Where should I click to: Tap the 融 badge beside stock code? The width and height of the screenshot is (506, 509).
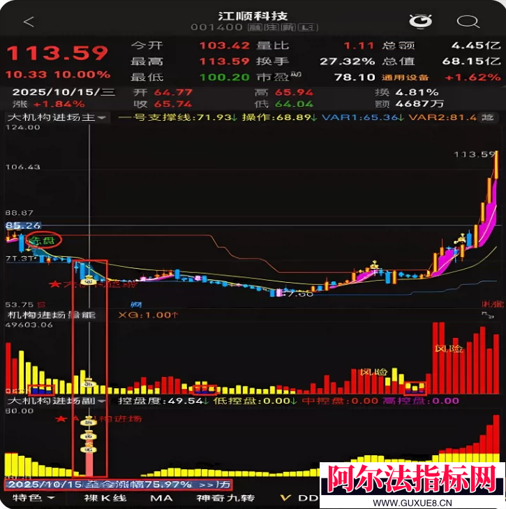tap(255, 27)
